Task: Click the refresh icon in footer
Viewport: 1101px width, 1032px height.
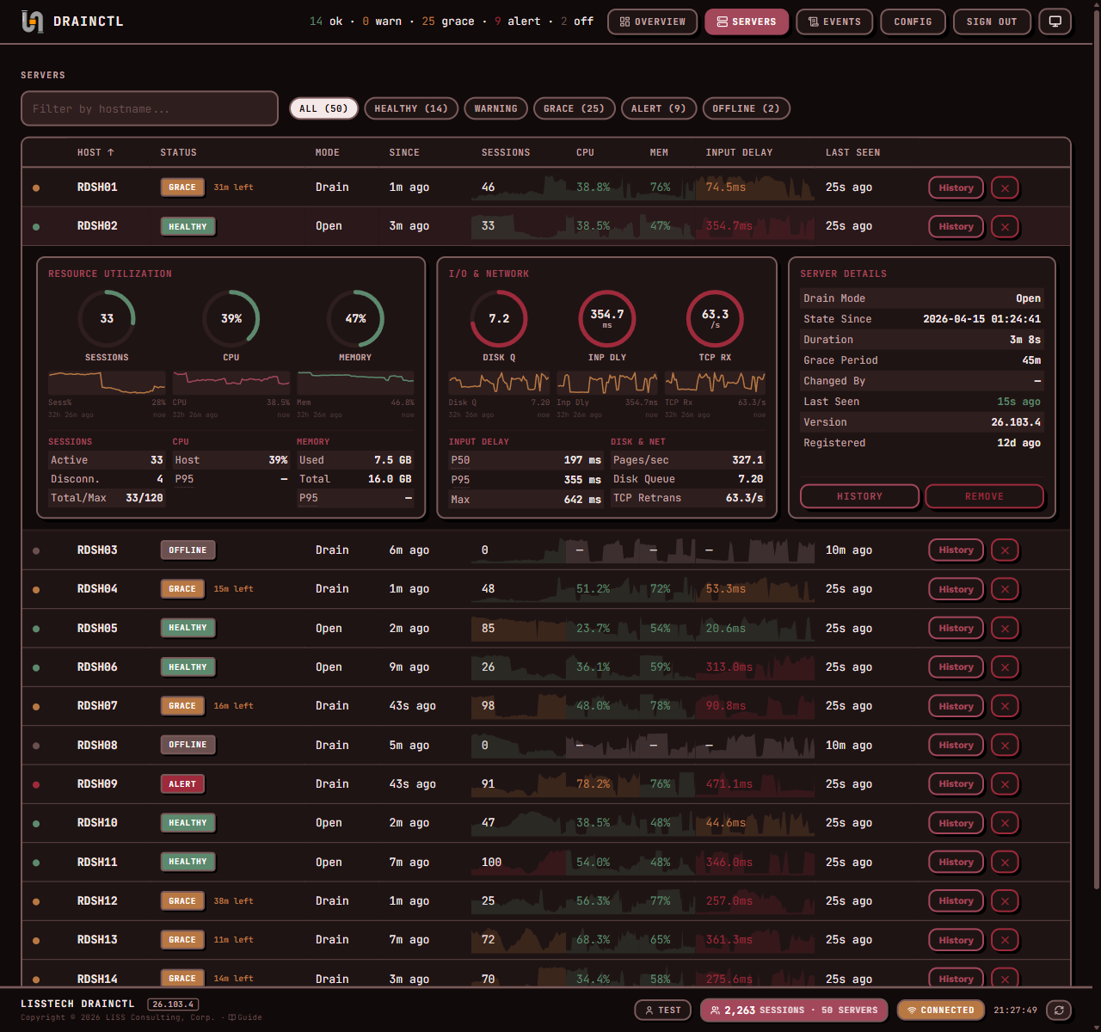Action: 1059,1010
